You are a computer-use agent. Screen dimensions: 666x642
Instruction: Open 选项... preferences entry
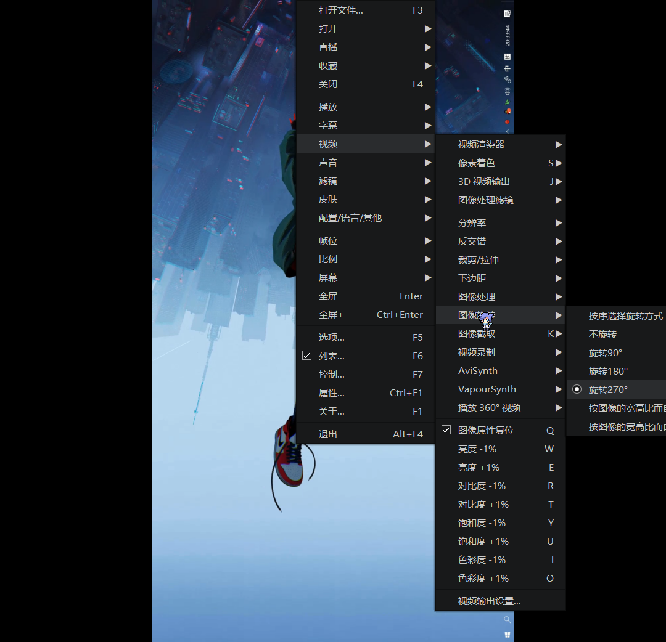365,338
